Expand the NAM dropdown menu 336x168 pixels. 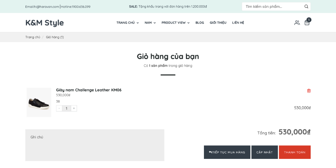[150, 23]
